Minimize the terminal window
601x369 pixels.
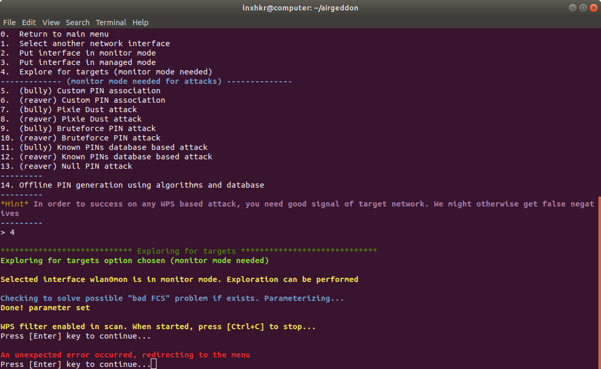click(x=573, y=8)
